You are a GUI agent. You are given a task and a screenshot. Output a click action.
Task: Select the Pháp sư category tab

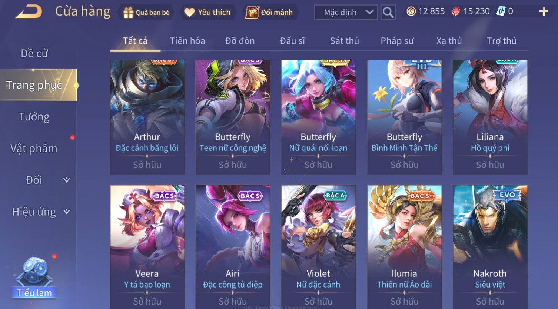tap(397, 41)
